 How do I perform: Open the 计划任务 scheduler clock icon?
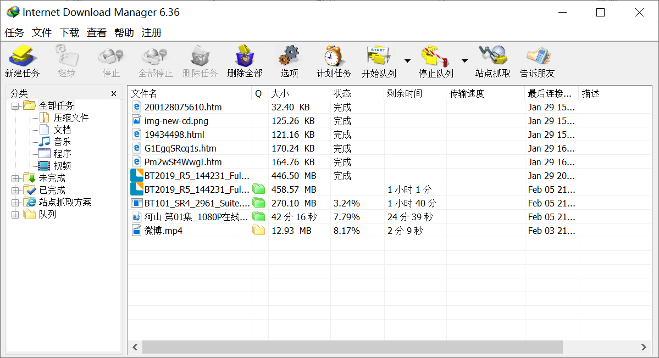point(334,56)
